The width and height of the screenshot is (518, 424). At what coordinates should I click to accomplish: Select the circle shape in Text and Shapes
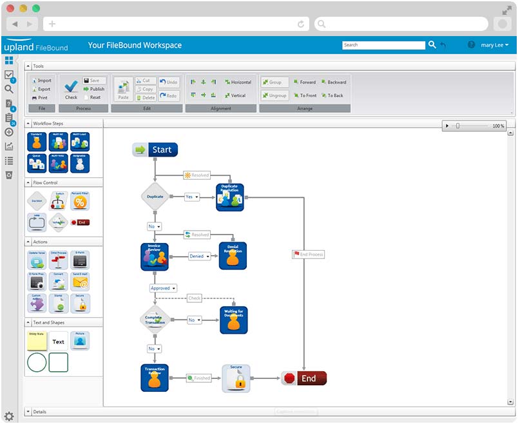(37, 362)
